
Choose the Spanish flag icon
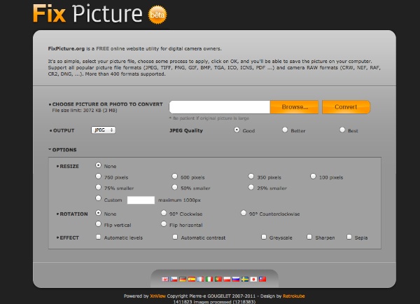[191, 279]
